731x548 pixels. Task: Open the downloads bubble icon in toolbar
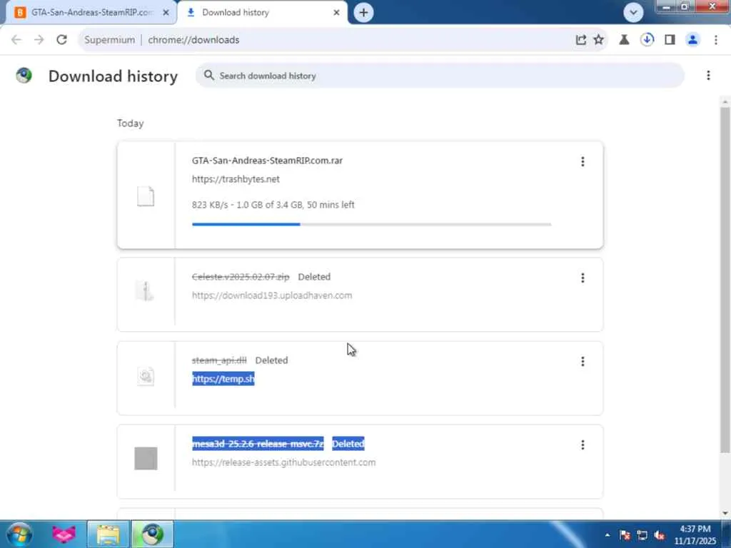pyautogui.click(x=647, y=40)
